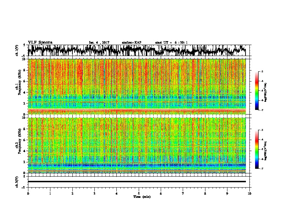The width and height of the screenshot is (281, 217).
Task: Click the "ch.3(V)" y-axis label
Action: point(17,182)
